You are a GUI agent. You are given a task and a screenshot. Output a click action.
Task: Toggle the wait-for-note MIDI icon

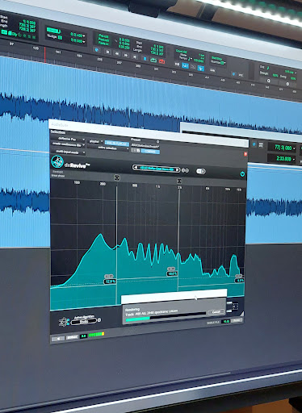point(177,65)
